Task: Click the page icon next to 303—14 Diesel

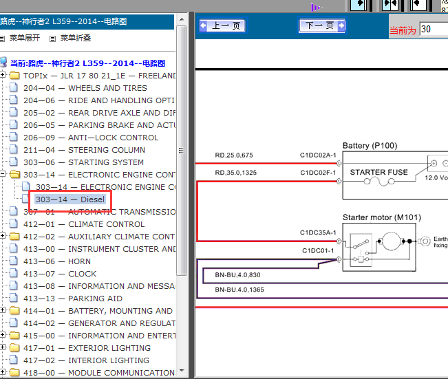Action: [25, 199]
